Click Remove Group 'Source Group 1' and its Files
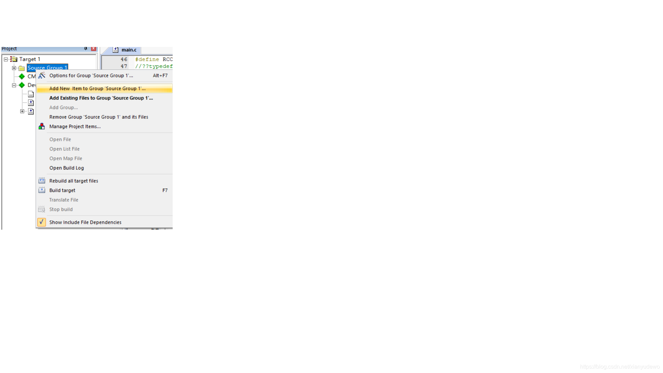The width and height of the screenshot is (663, 373). (98, 117)
